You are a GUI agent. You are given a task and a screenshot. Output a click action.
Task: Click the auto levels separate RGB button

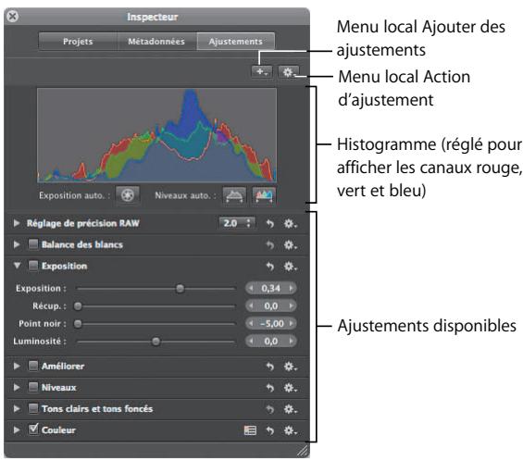(x=264, y=195)
